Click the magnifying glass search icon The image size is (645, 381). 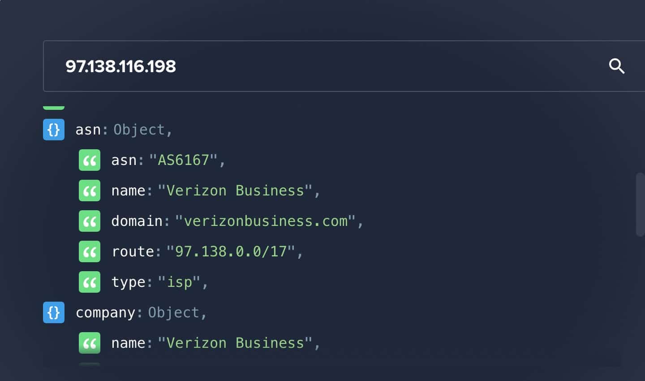tap(617, 66)
